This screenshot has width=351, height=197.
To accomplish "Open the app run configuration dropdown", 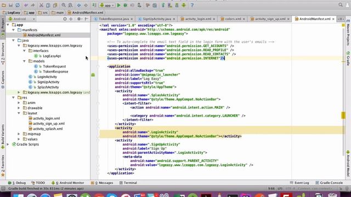I will click(107, 5).
